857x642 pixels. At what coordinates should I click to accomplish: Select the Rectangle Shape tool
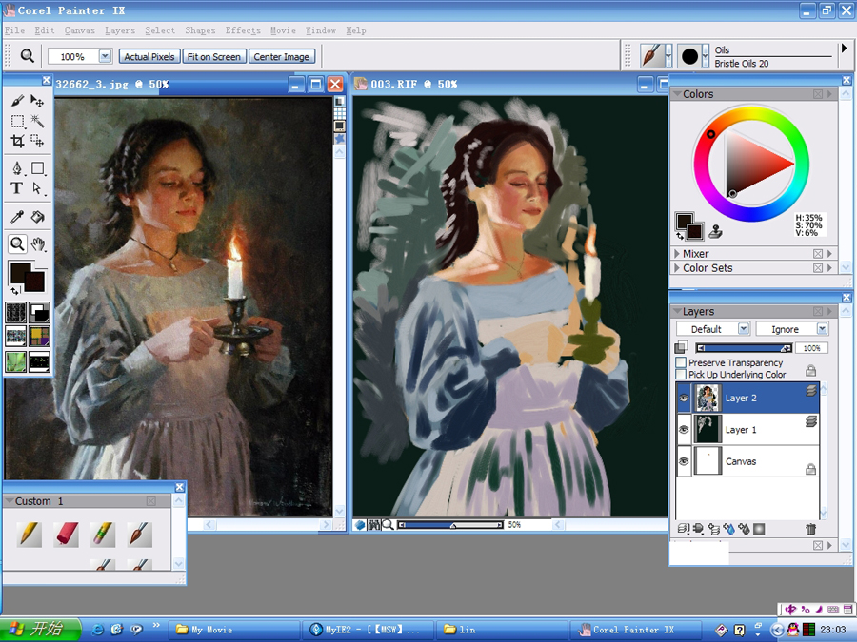tap(37, 168)
